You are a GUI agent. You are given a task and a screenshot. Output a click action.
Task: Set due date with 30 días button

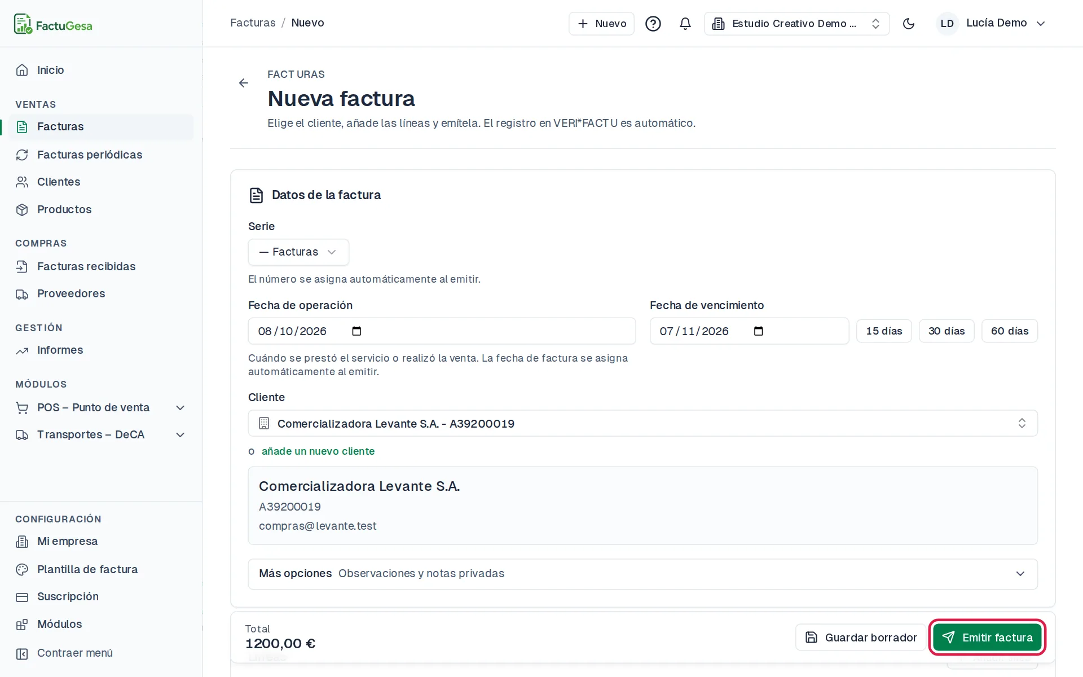[x=946, y=331]
